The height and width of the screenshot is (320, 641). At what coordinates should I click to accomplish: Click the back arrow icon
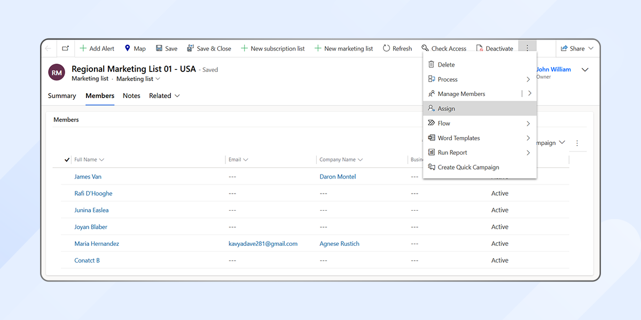pos(49,49)
